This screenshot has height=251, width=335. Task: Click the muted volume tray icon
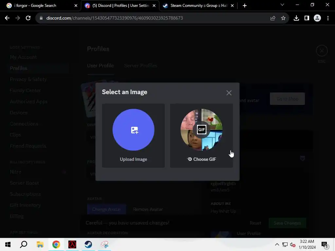[293, 244]
